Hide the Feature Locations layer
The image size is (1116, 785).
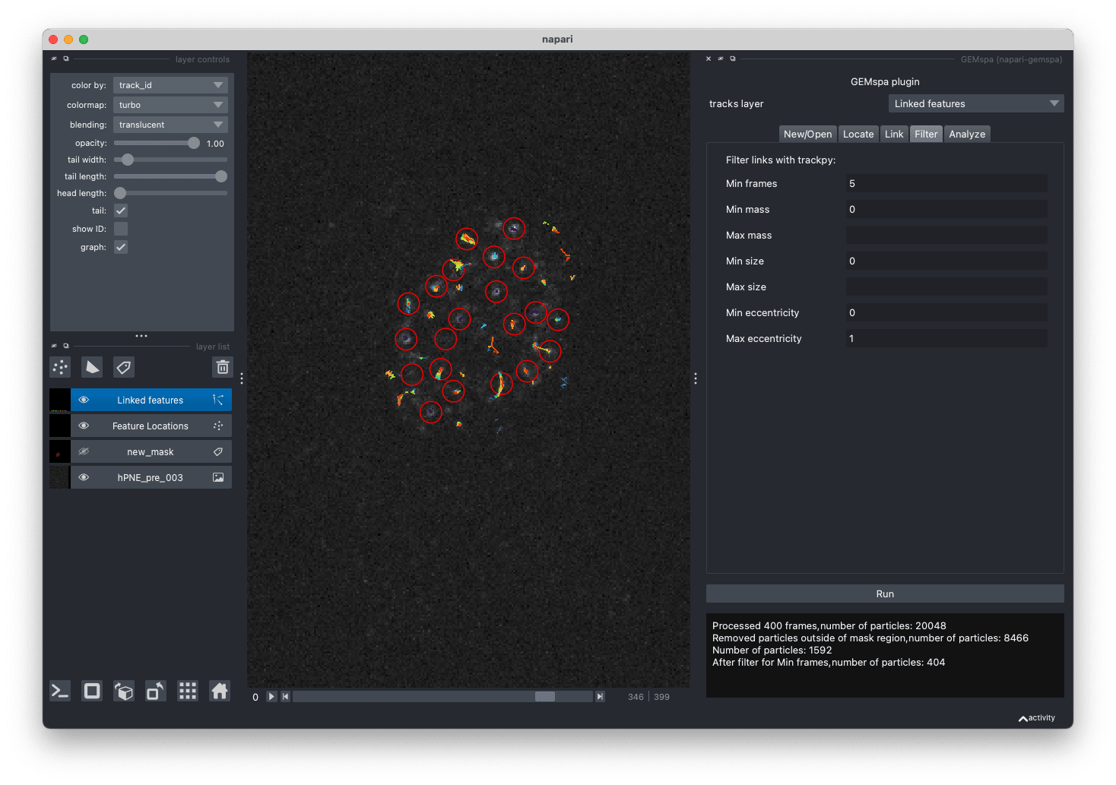point(84,426)
